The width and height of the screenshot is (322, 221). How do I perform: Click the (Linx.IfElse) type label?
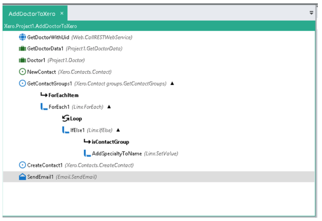point(100,130)
